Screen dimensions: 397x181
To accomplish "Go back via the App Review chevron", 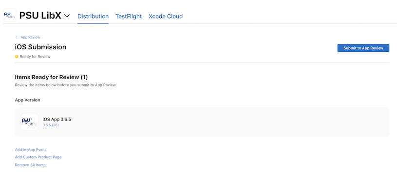I will pos(17,37).
